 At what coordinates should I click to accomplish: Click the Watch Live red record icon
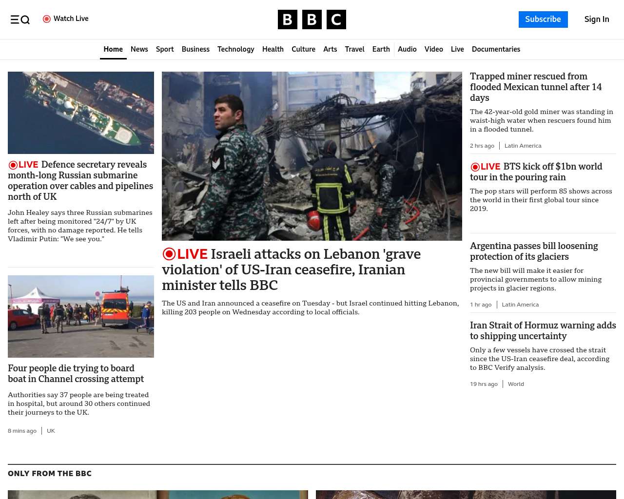coord(47,19)
